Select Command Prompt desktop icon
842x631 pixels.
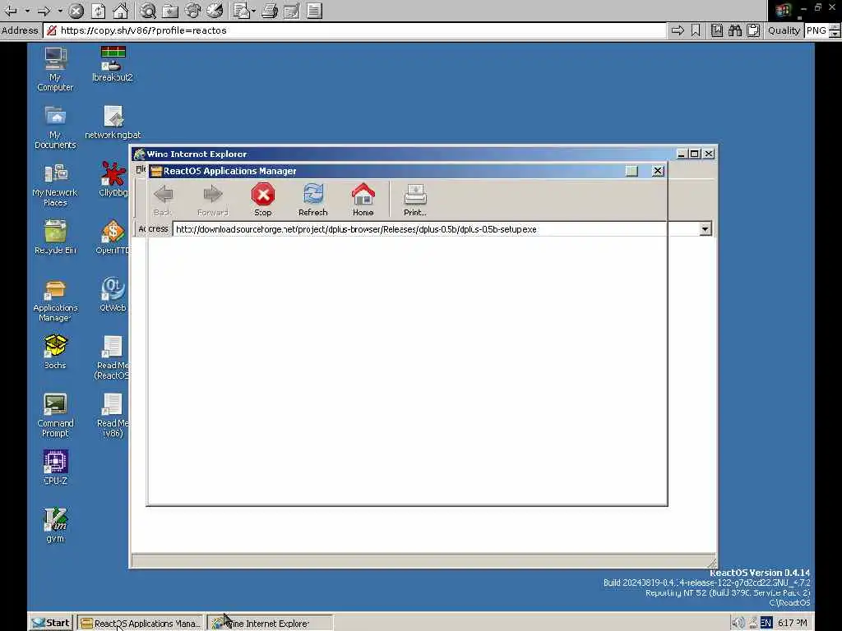tap(55, 415)
